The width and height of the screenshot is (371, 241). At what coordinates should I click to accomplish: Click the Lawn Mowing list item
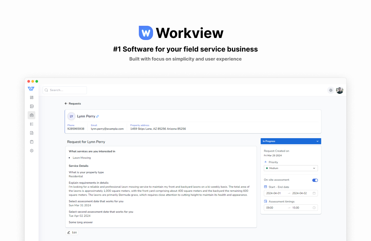[82, 158]
